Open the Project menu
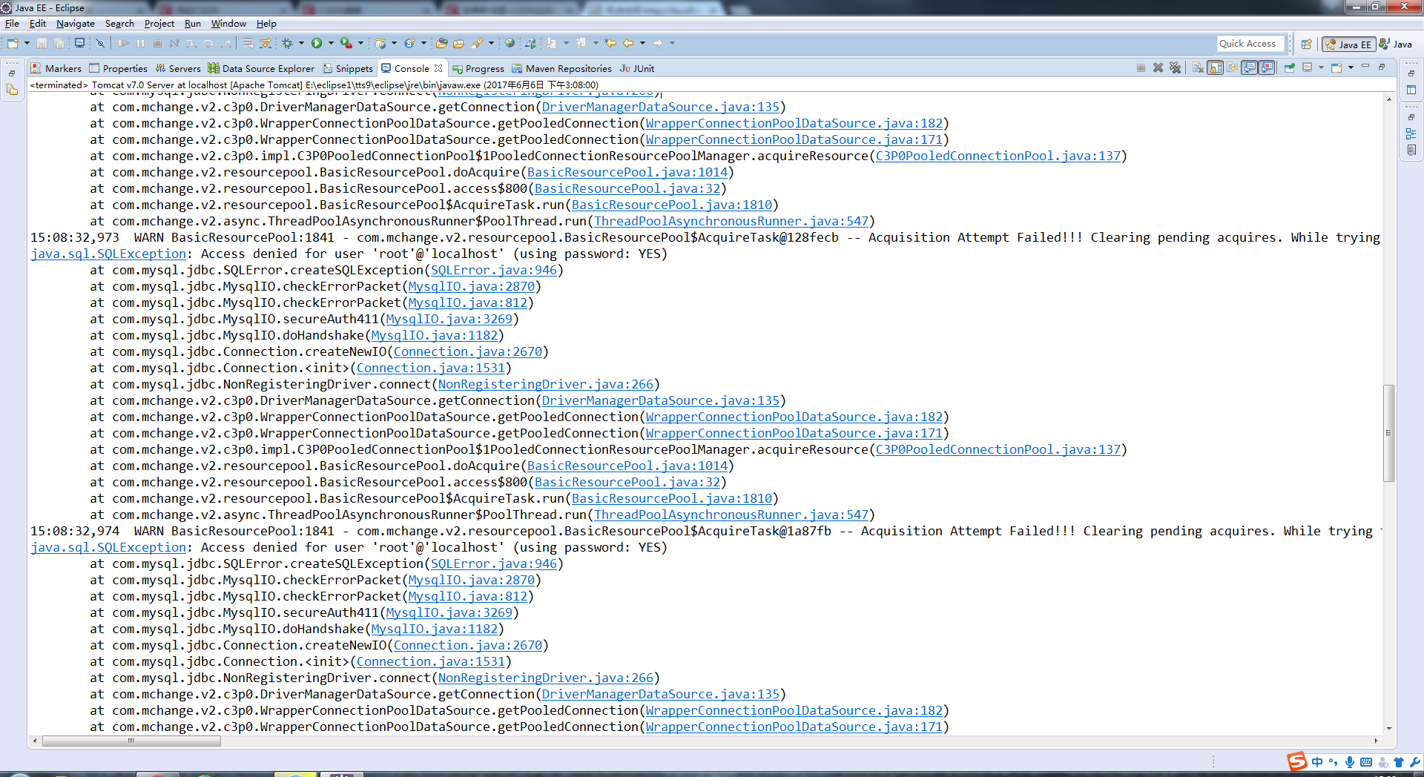This screenshot has width=1424, height=777. click(159, 24)
